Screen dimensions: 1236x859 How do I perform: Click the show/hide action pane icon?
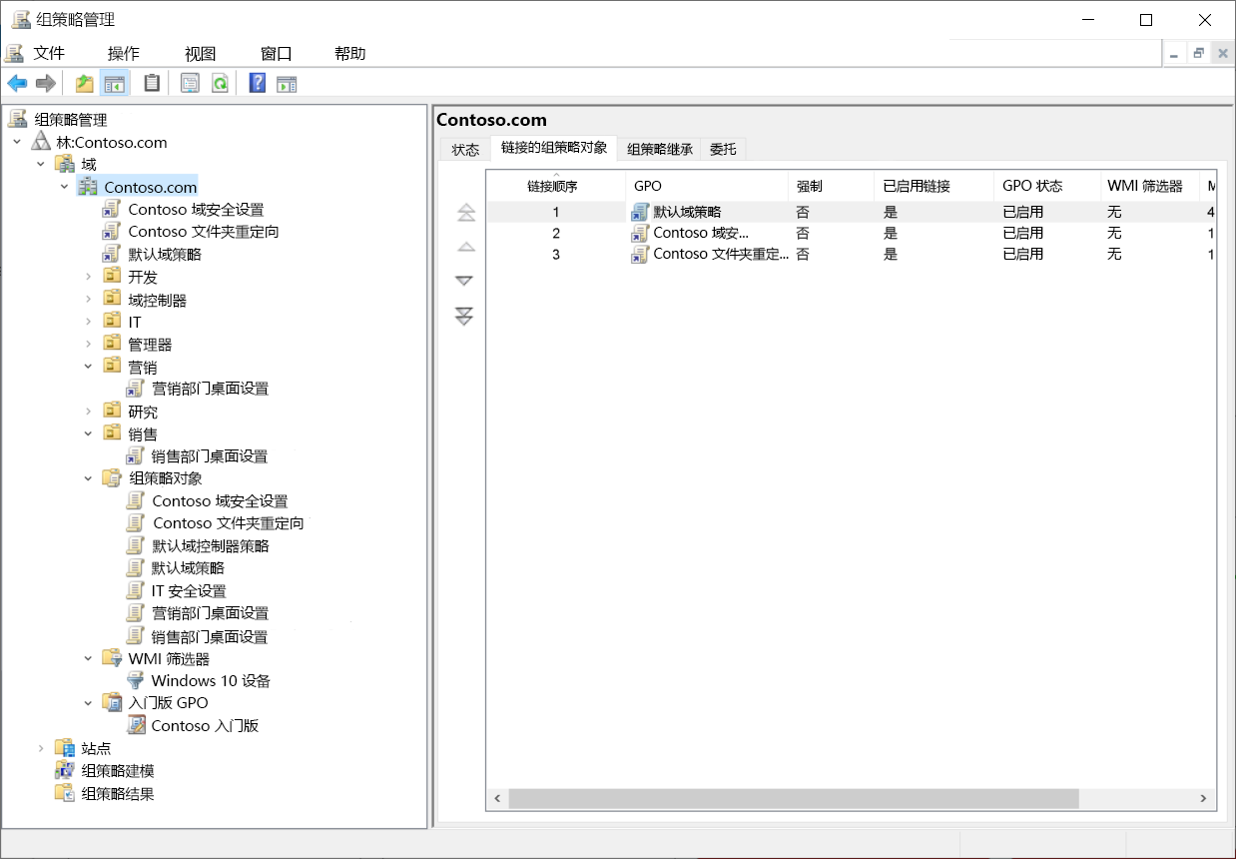pos(288,84)
